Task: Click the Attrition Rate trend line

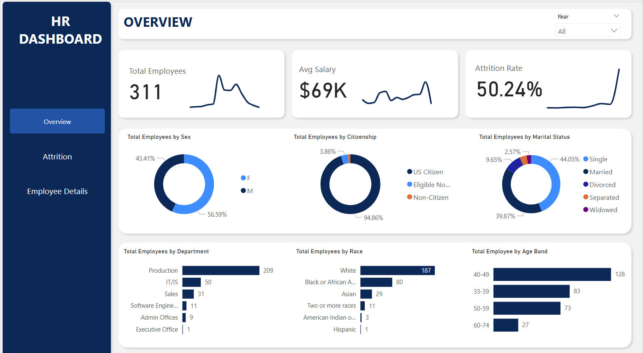Action: 585,105
